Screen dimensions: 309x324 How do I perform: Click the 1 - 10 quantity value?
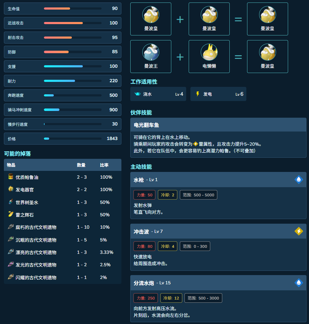[x=83, y=227]
